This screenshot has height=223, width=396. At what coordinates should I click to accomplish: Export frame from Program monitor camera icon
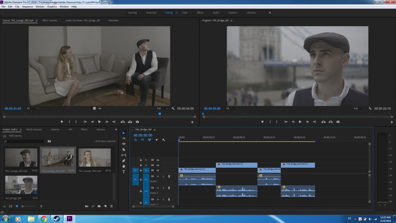click(338, 122)
